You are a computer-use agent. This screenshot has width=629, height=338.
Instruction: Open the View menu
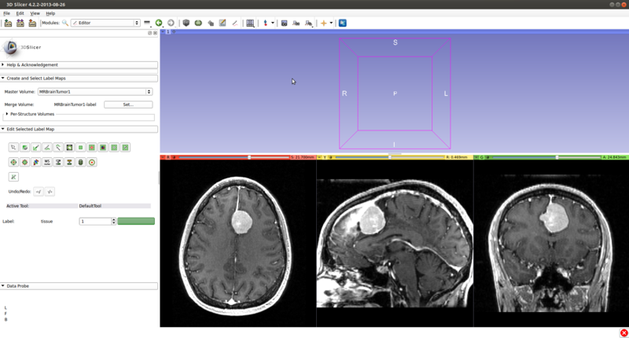[x=35, y=13]
